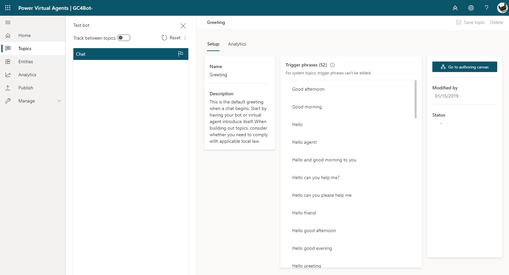Image resolution: width=509 pixels, height=275 pixels.
Task: Open the Settings gear icon
Action: 471,8
